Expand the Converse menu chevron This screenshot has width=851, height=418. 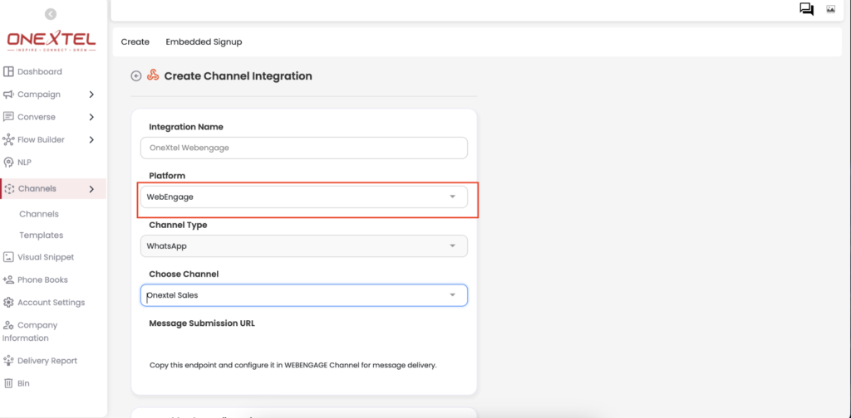[91, 117]
